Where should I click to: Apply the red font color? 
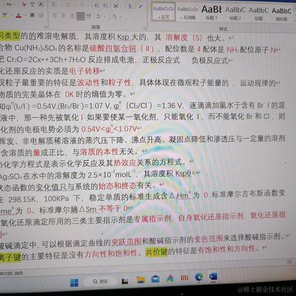[19, 15]
